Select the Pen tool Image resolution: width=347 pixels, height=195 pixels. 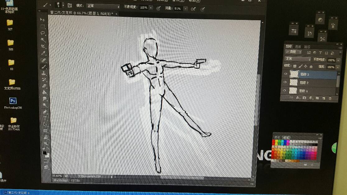(45, 112)
